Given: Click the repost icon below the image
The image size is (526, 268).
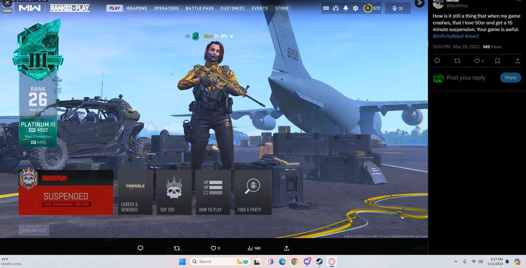Looking at the screenshot, I should click(x=177, y=248).
